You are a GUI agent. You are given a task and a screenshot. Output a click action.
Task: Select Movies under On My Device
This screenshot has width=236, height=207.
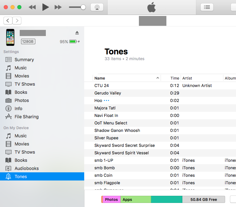(x=22, y=144)
